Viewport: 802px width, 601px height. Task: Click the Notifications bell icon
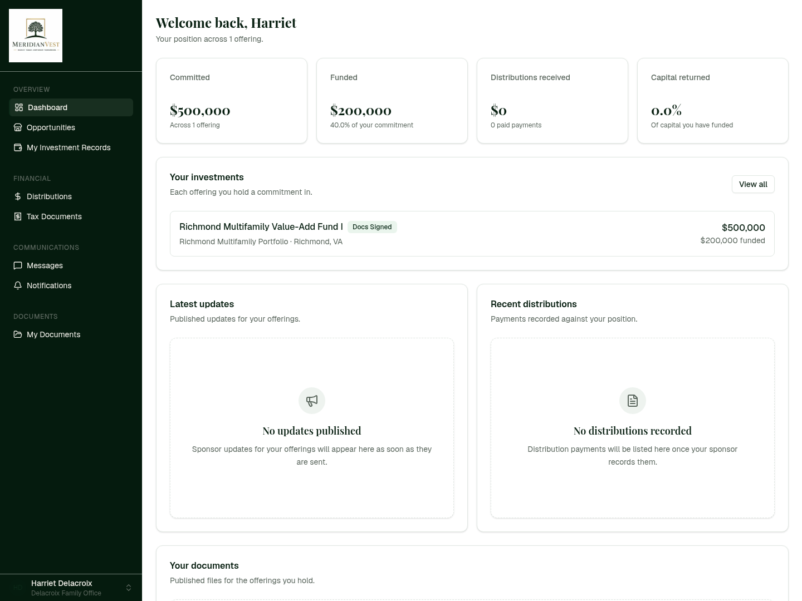pos(18,285)
